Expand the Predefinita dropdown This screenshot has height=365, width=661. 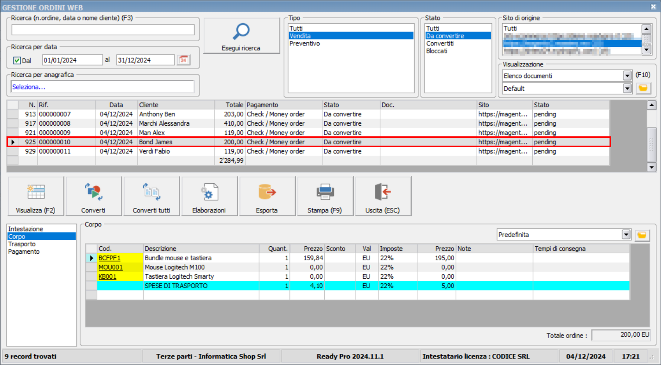(x=626, y=235)
